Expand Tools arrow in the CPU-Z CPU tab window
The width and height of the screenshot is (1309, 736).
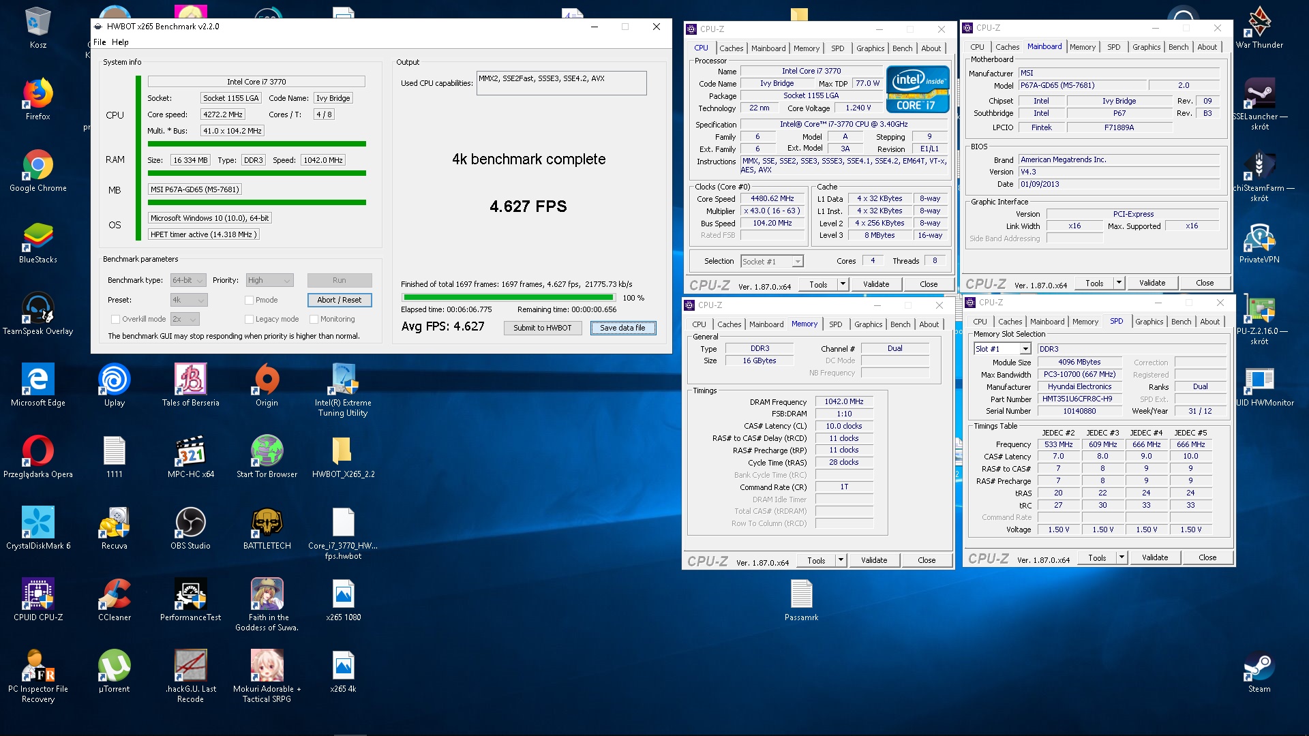tap(843, 285)
